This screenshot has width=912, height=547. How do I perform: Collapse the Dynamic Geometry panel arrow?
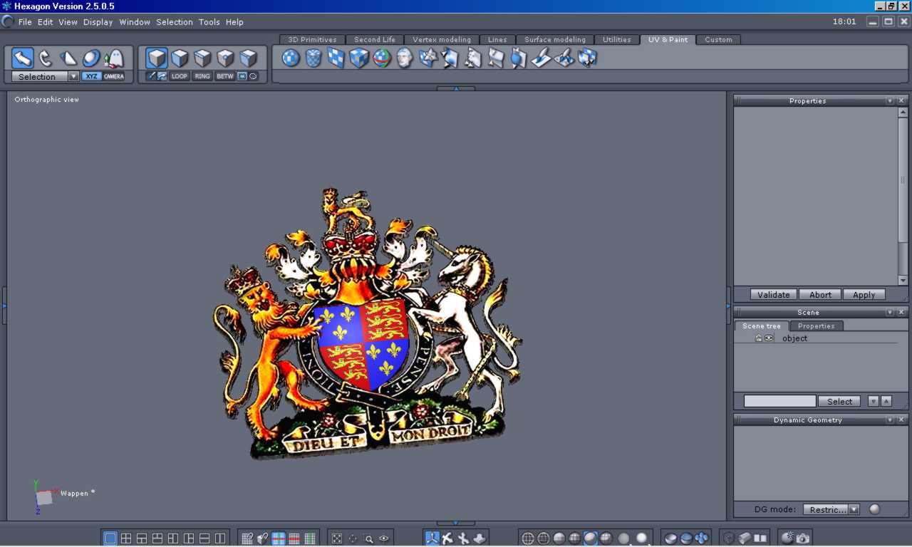tap(890, 420)
